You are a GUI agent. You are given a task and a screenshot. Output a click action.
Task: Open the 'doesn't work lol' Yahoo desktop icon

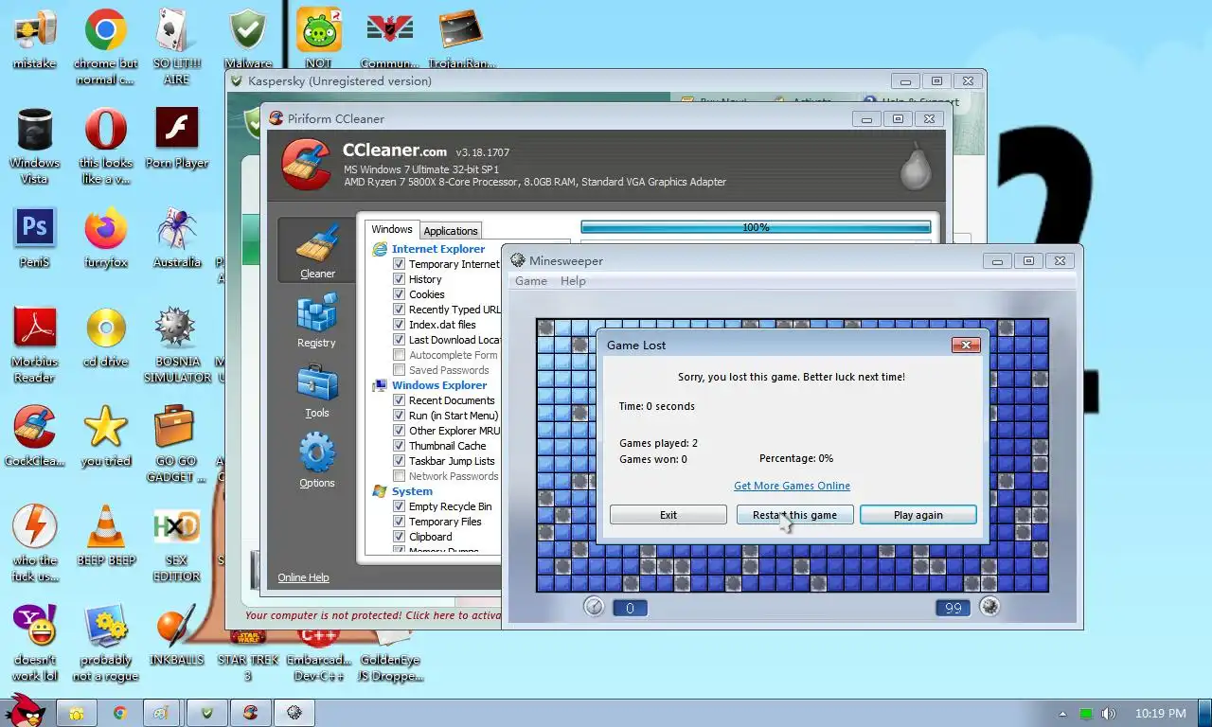(35, 643)
